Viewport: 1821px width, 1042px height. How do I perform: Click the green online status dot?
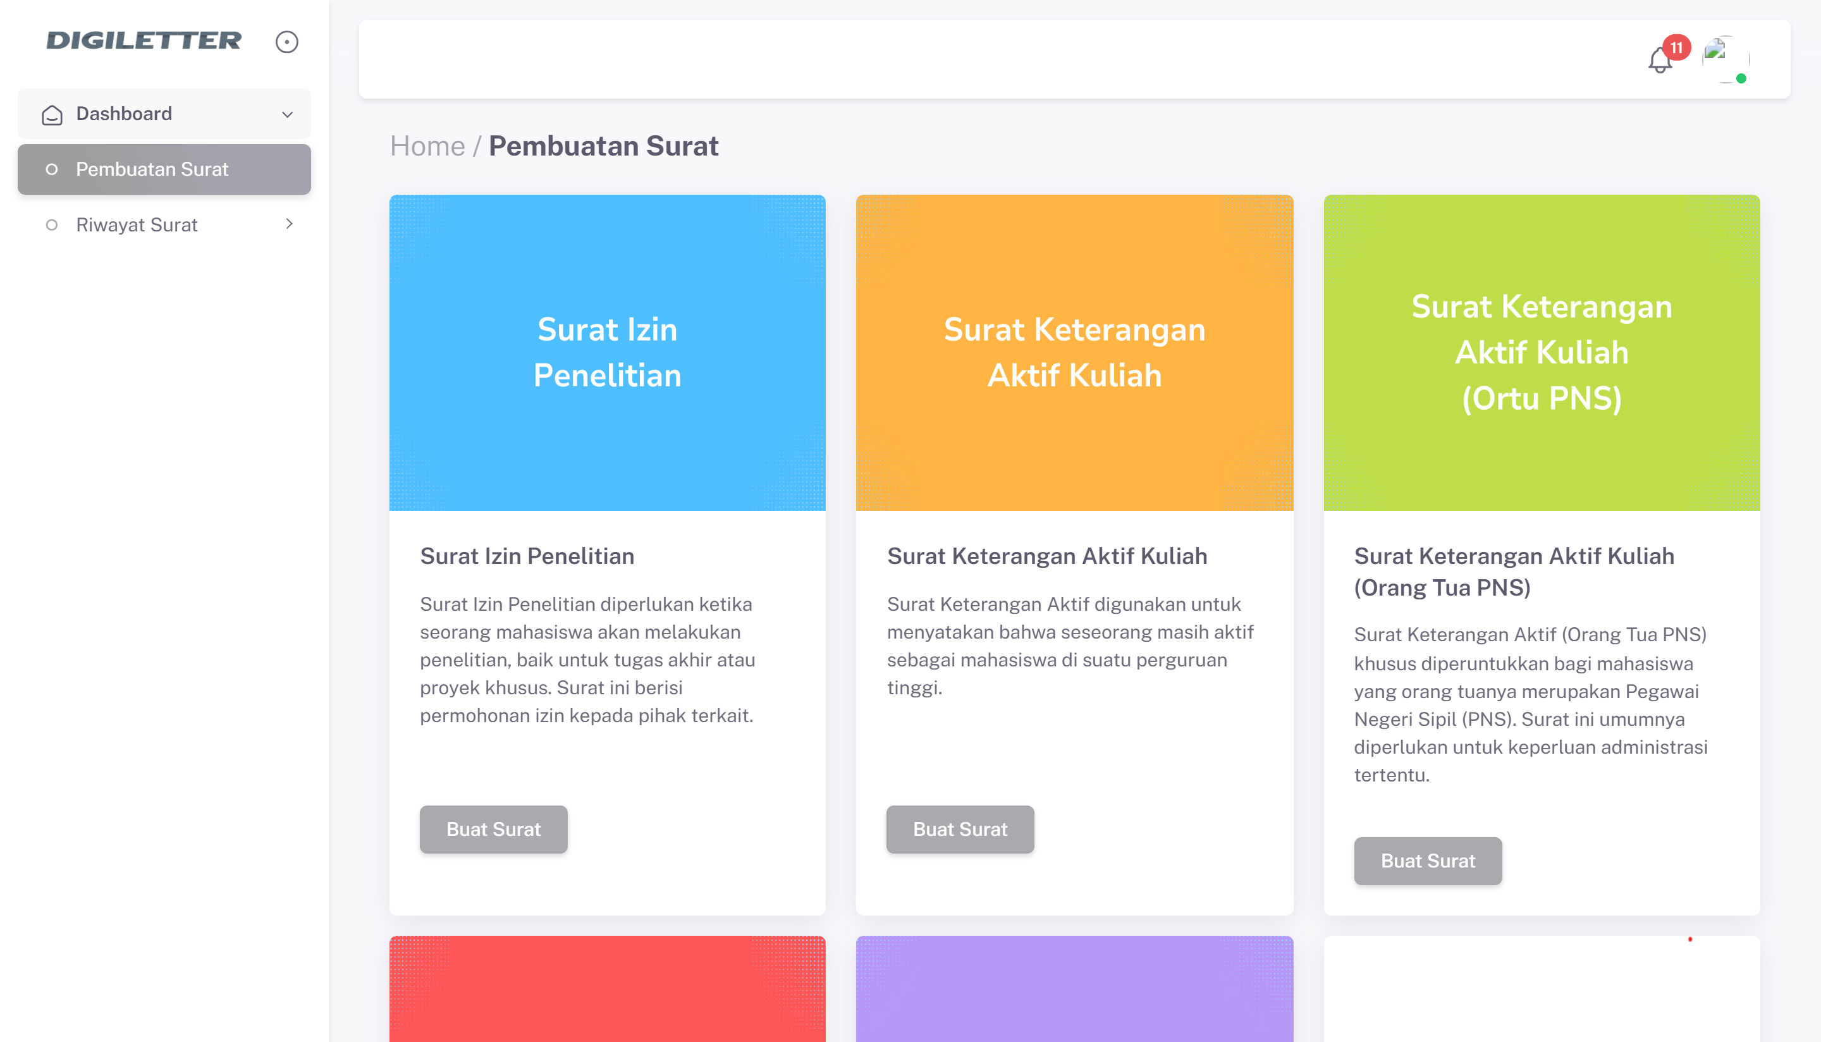1741,79
